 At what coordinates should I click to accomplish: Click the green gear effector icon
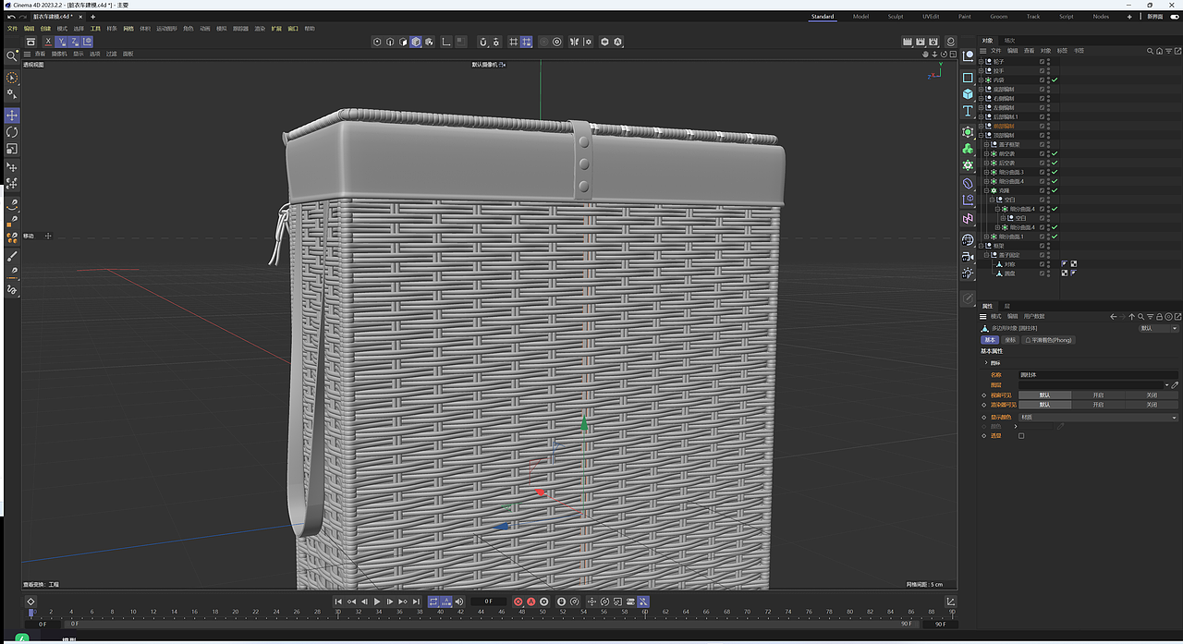(968, 165)
